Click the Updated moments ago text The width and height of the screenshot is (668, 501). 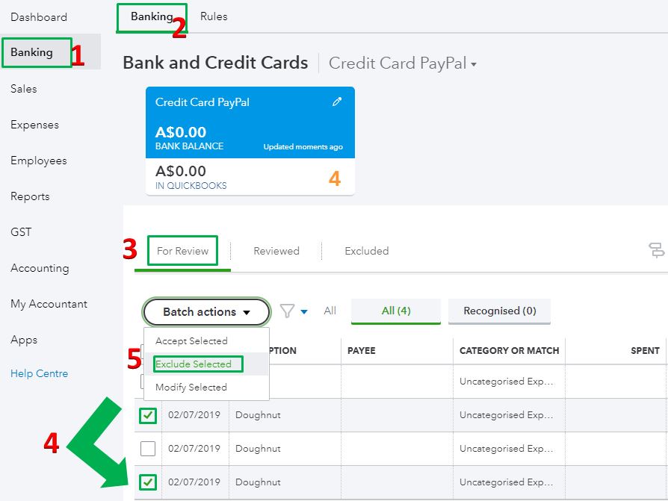(303, 147)
